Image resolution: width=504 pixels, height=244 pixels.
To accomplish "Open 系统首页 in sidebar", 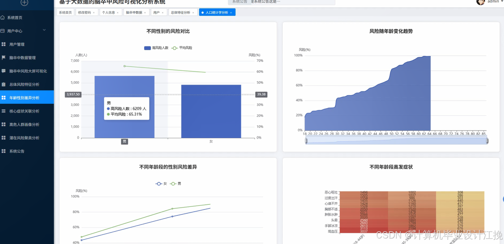I will [x=27, y=18].
